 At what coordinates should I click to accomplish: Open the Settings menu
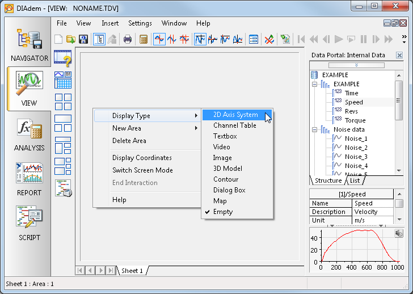pyautogui.click(x=140, y=23)
